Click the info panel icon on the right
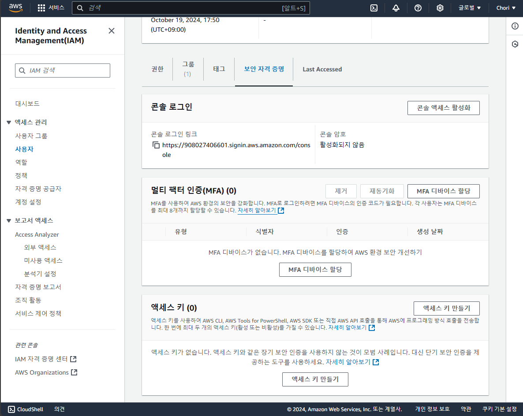The height and width of the screenshot is (416, 523). click(515, 26)
